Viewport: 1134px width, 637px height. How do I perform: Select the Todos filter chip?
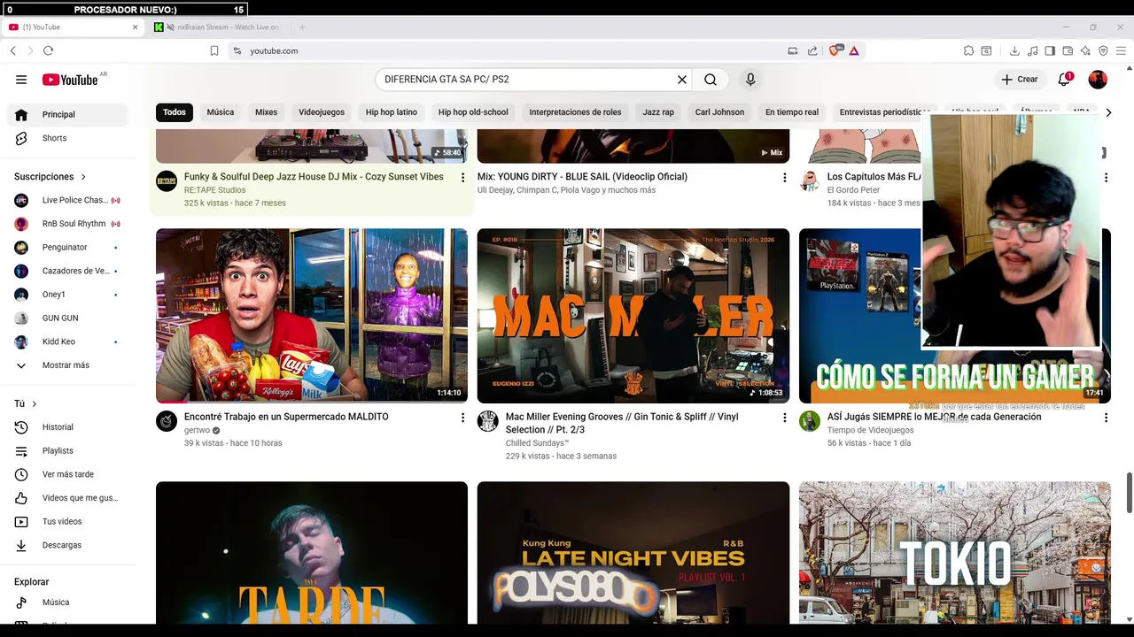point(175,112)
